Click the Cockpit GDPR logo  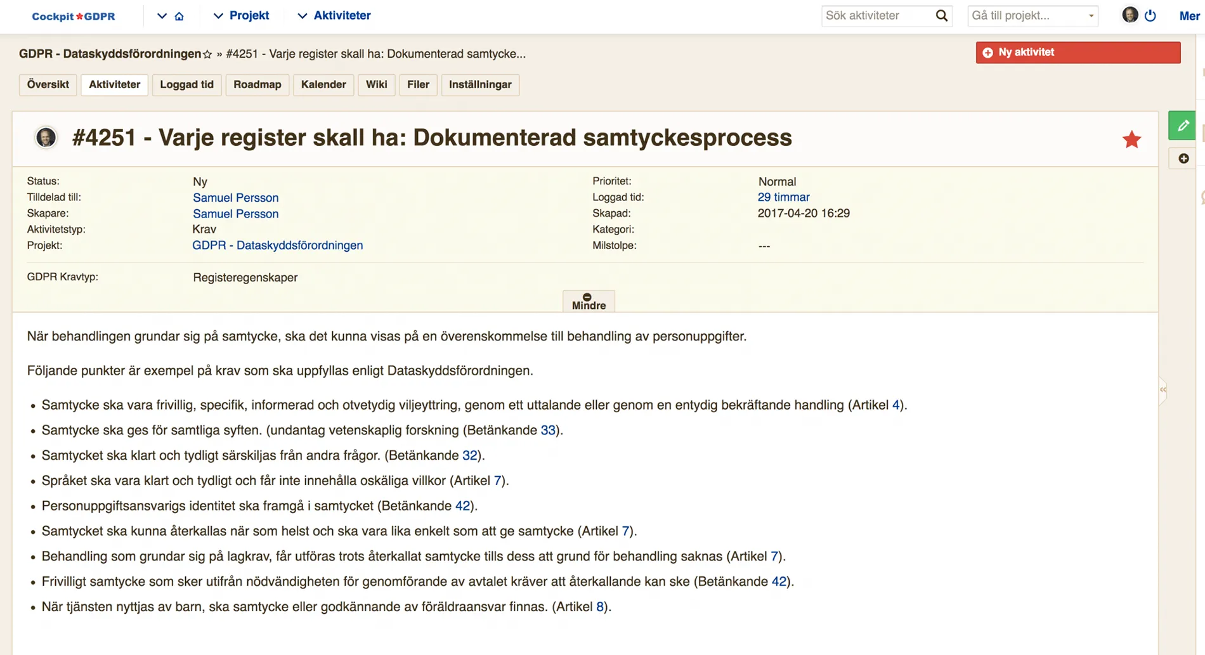point(74,16)
